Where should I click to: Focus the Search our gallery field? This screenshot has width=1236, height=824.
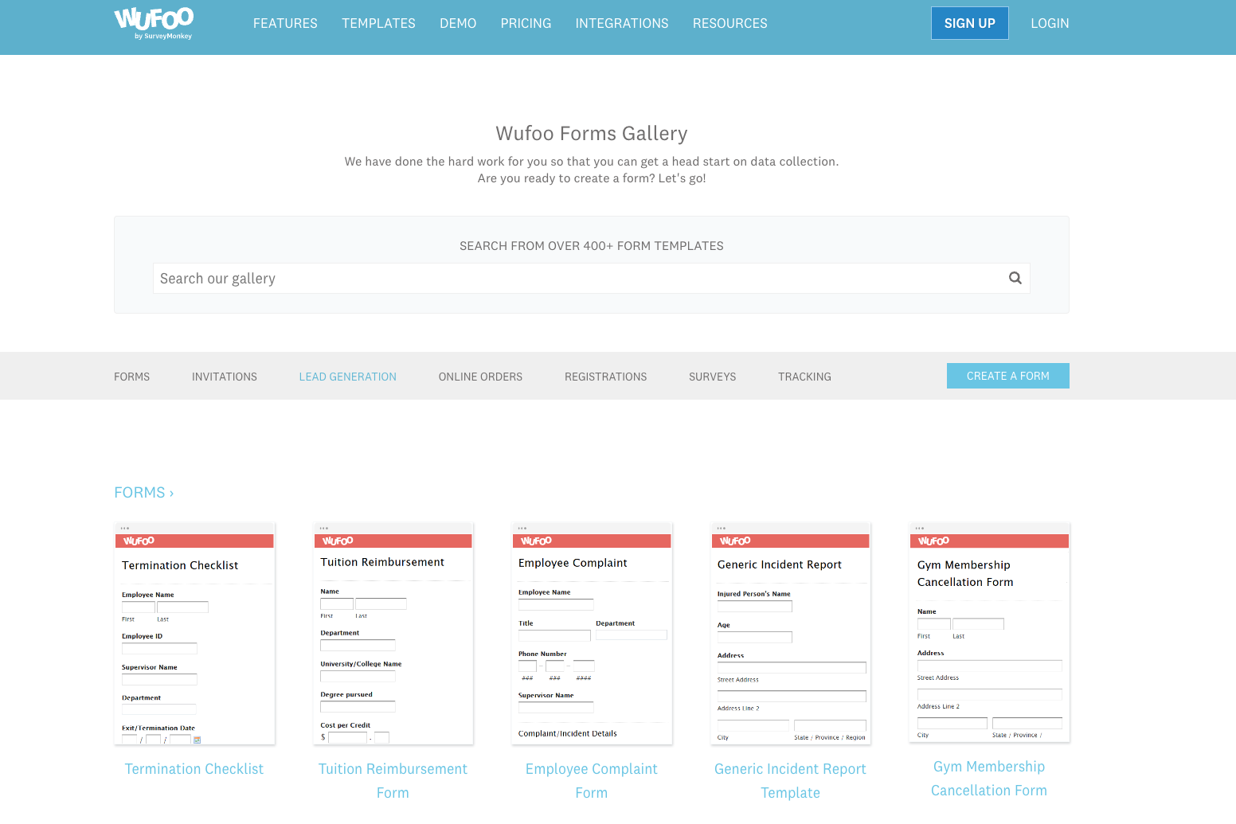[592, 279]
